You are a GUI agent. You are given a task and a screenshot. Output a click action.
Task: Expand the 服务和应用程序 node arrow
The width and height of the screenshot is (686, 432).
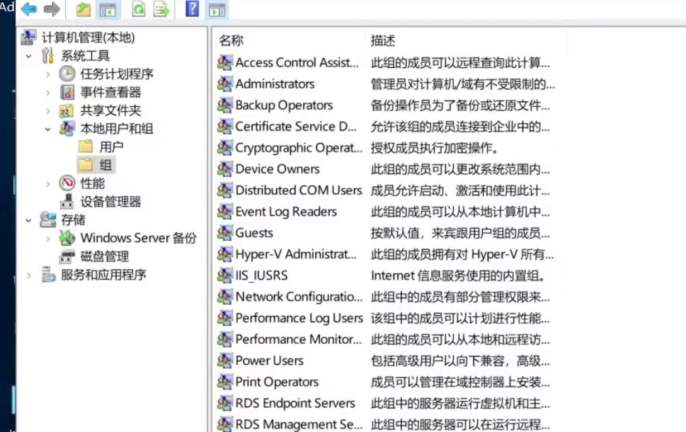click(29, 275)
